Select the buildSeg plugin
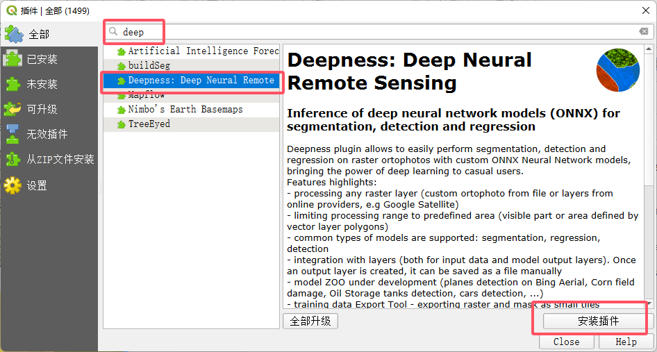This screenshot has width=657, height=352. click(x=192, y=66)
